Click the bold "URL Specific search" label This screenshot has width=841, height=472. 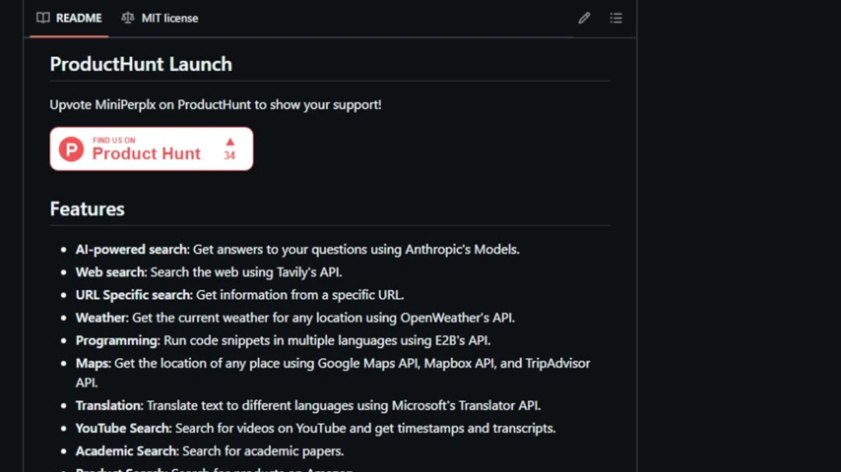tap(133, 294)
